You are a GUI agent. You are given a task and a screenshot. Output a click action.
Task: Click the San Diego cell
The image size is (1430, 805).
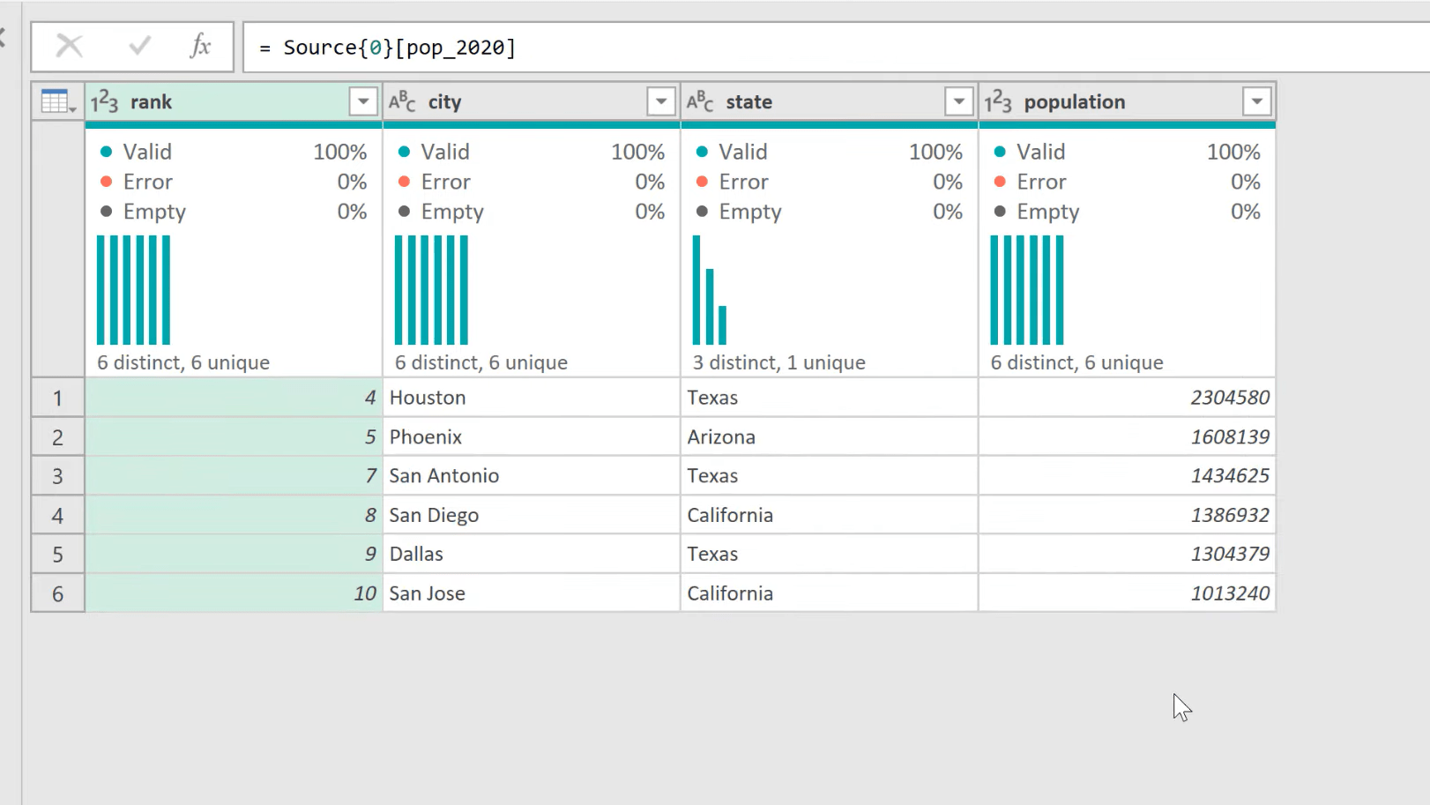(x=532, y=515)
